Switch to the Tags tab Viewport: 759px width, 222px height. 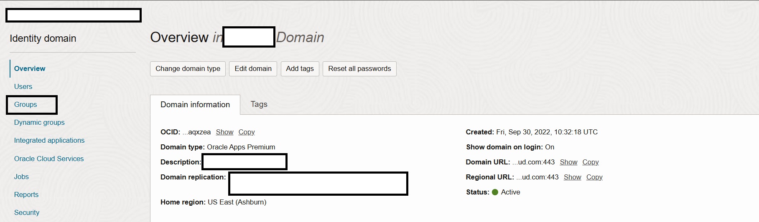[259, 104]
